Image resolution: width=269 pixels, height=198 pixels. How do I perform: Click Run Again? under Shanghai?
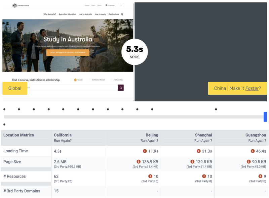pyautogui.click(x=203, y=141)
